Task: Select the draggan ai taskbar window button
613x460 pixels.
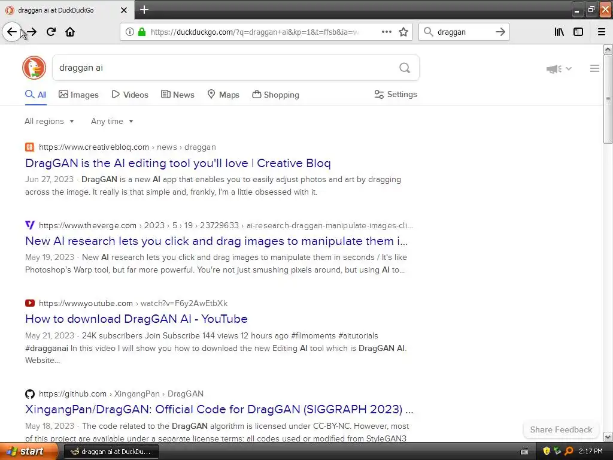Action: point(111,452)
